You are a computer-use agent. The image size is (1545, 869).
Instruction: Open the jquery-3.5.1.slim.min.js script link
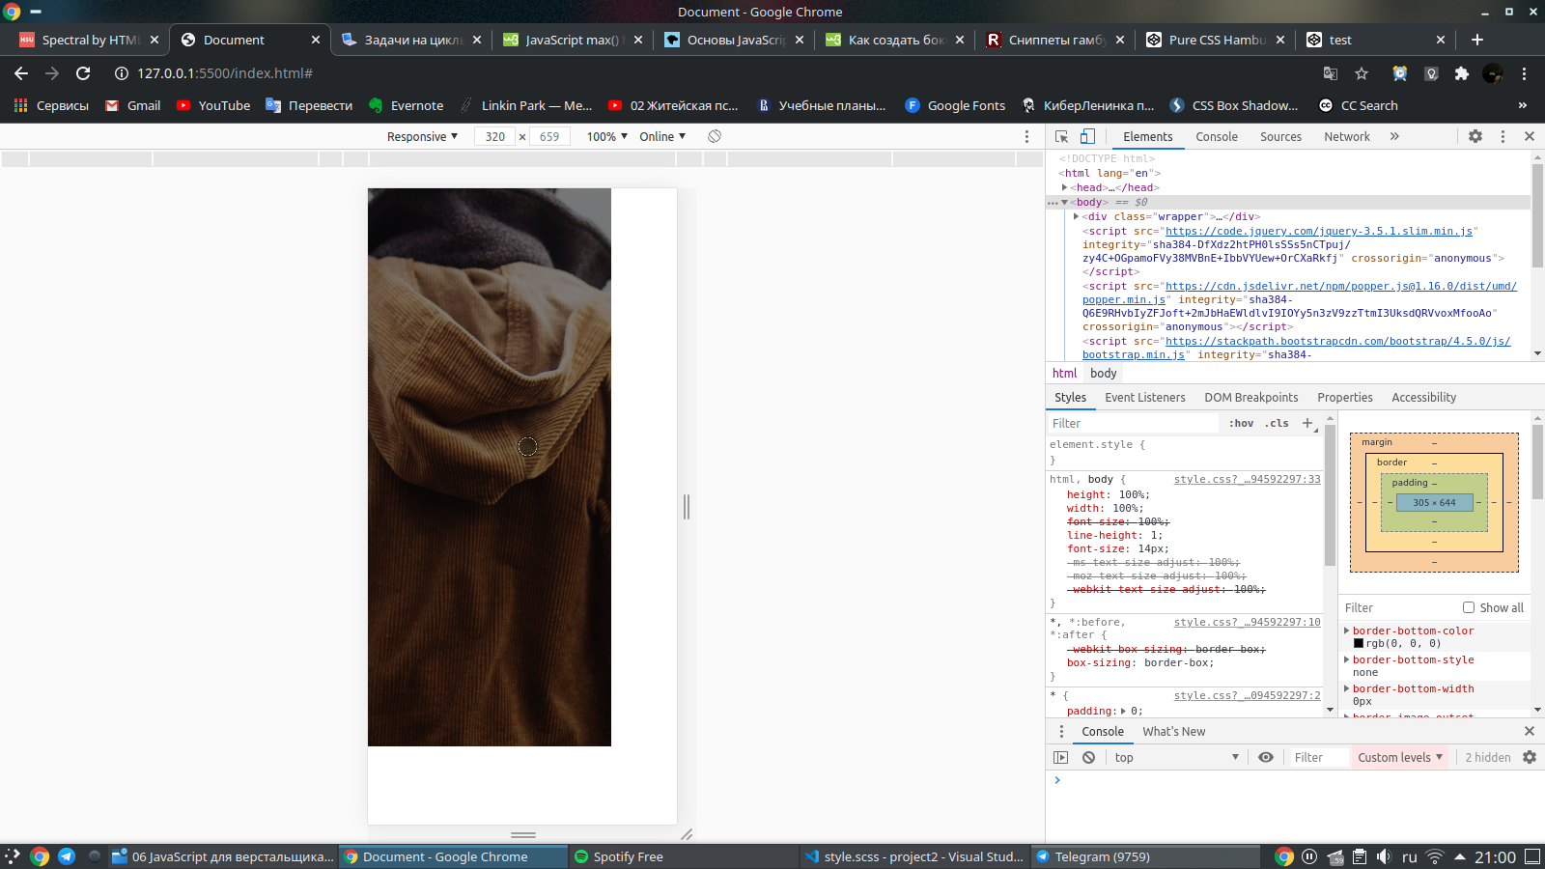(x=1319, y=231)
